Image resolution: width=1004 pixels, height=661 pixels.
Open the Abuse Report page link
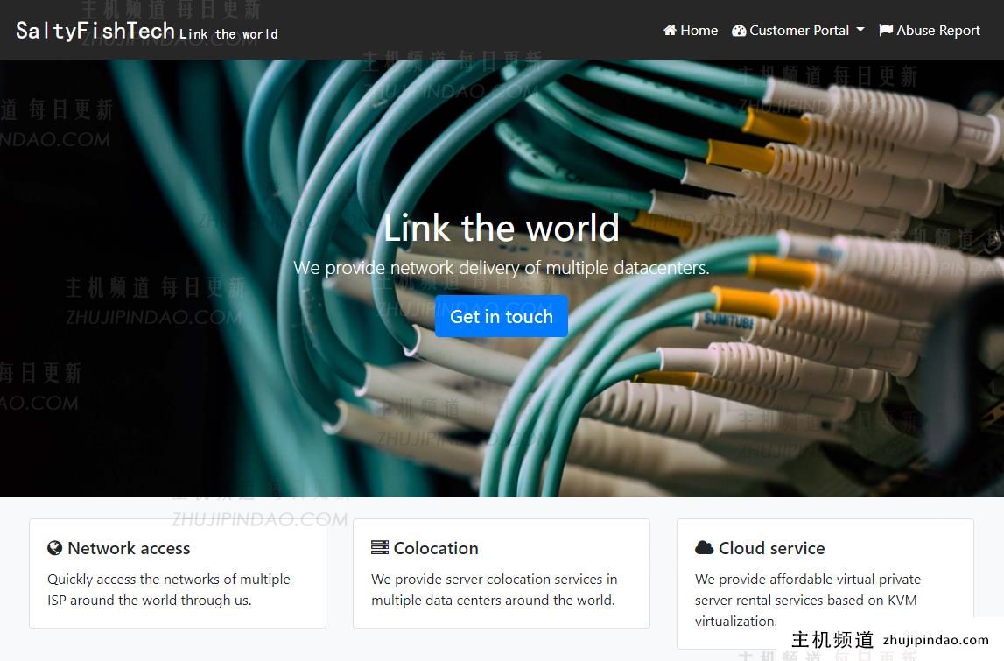click(930, 30)
